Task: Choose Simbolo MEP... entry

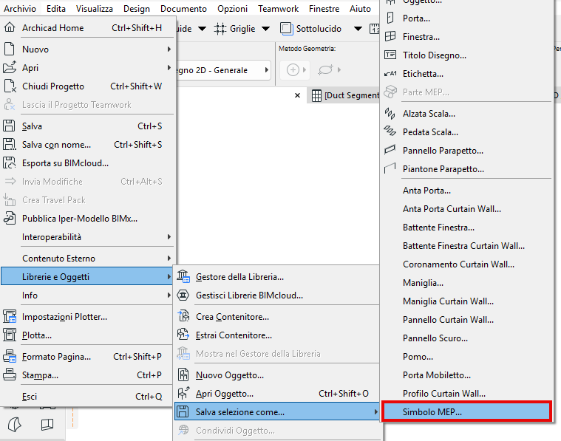Action: pyautogui.click(x=466, y=411)
